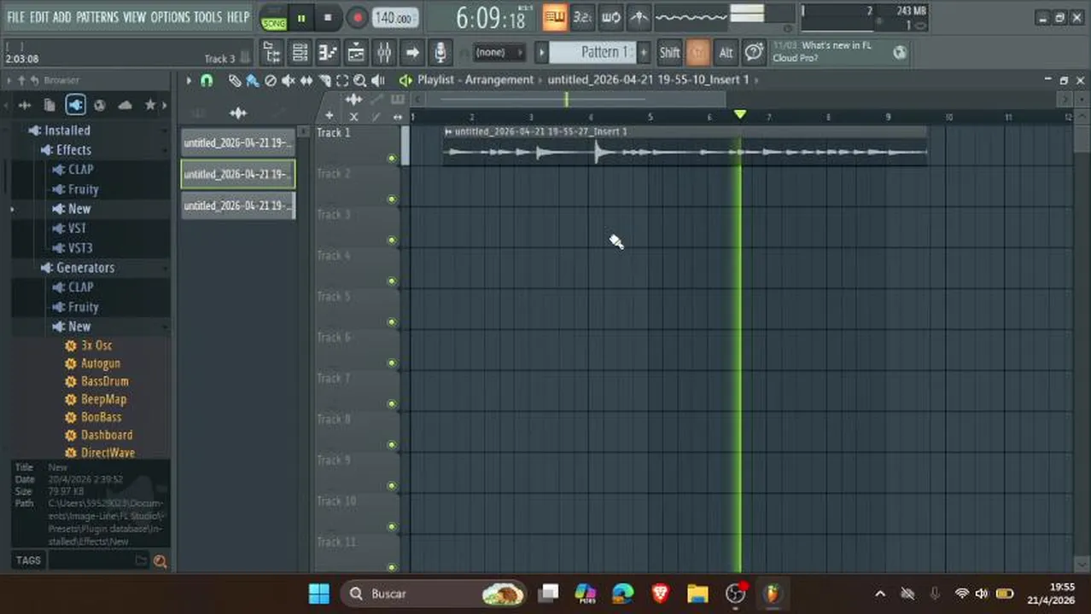Open the starred favorites tab in Browser

pos(150,105)
